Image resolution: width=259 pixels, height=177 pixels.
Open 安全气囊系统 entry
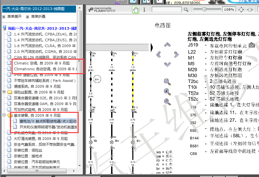(44, 144)
